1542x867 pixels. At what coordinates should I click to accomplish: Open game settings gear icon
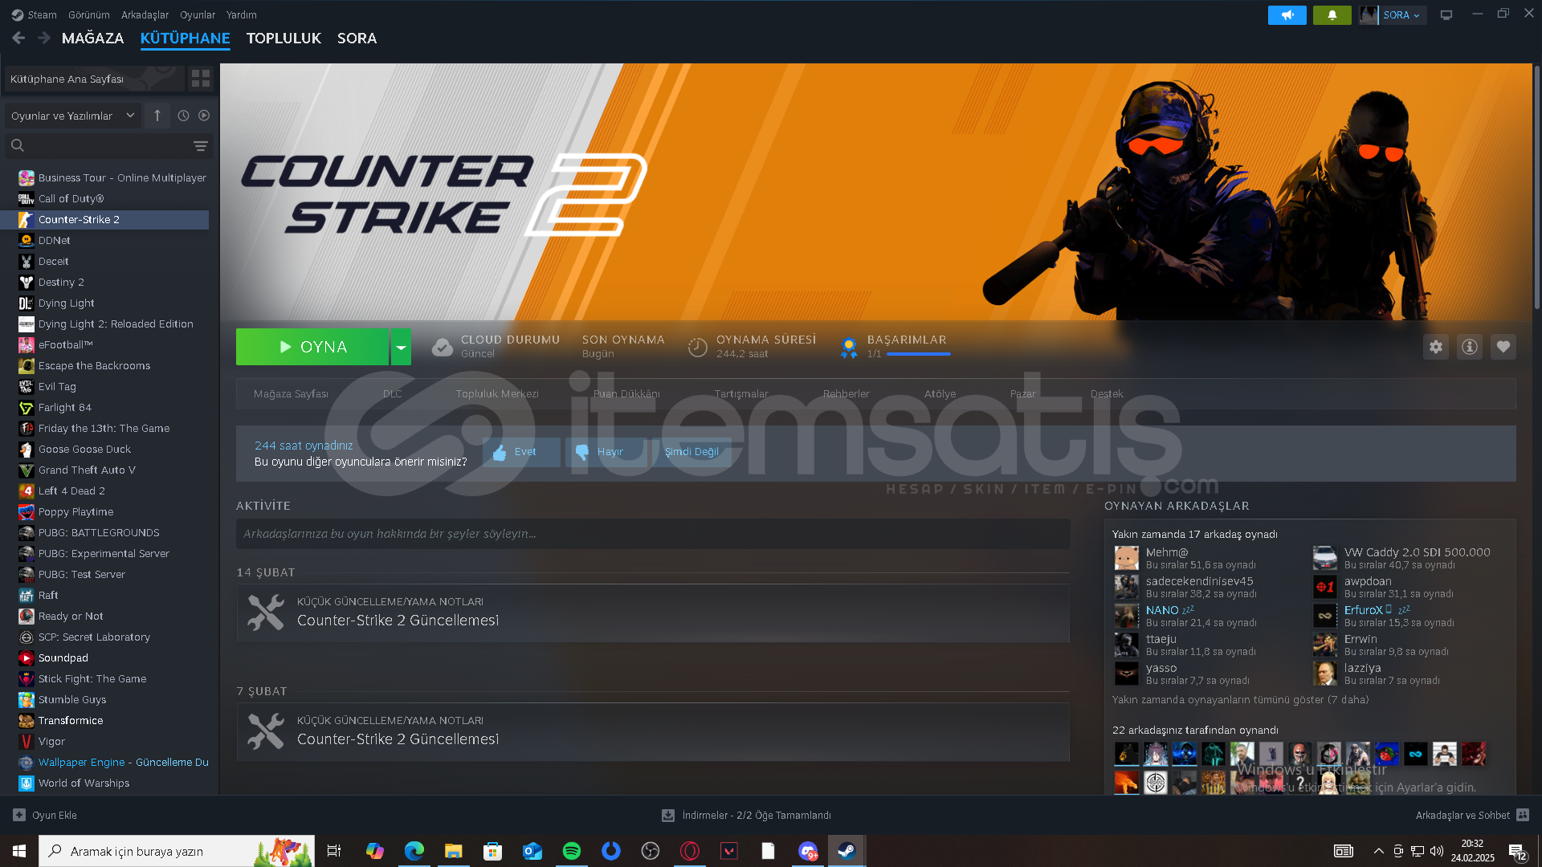[1435, 347]
